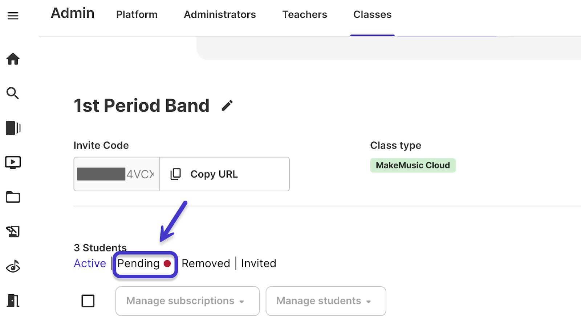Switch to the Administrators tab
Screen dimensions: 581x320
click(220, 14)
